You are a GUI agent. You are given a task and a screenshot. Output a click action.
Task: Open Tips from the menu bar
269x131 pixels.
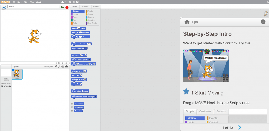tap(32, 2)
